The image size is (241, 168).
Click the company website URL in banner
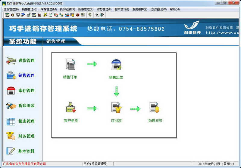click(x=222, y=32)
